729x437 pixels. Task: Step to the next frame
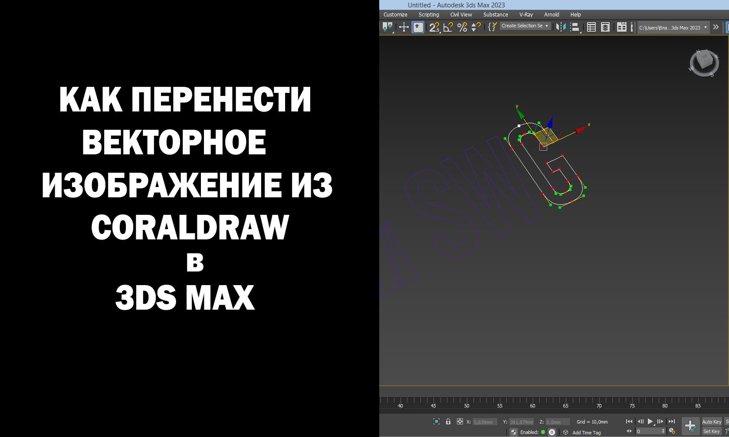click(x=660, y=421)
